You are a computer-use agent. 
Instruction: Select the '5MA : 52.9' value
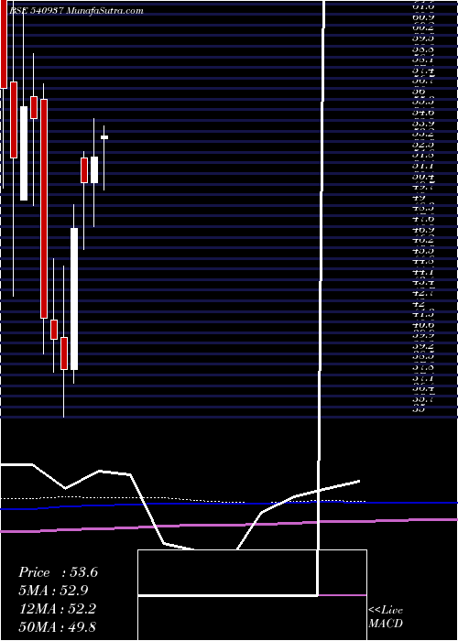point(53,590)
